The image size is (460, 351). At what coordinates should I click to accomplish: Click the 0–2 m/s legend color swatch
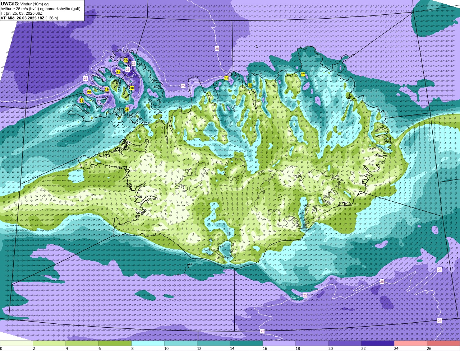17,343
